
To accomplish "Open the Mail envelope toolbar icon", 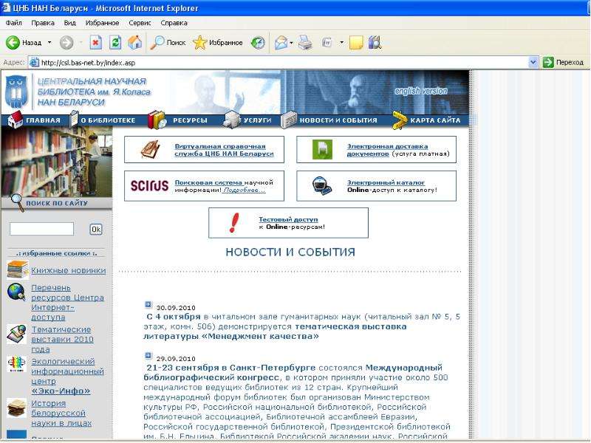I will click(281, 43).
